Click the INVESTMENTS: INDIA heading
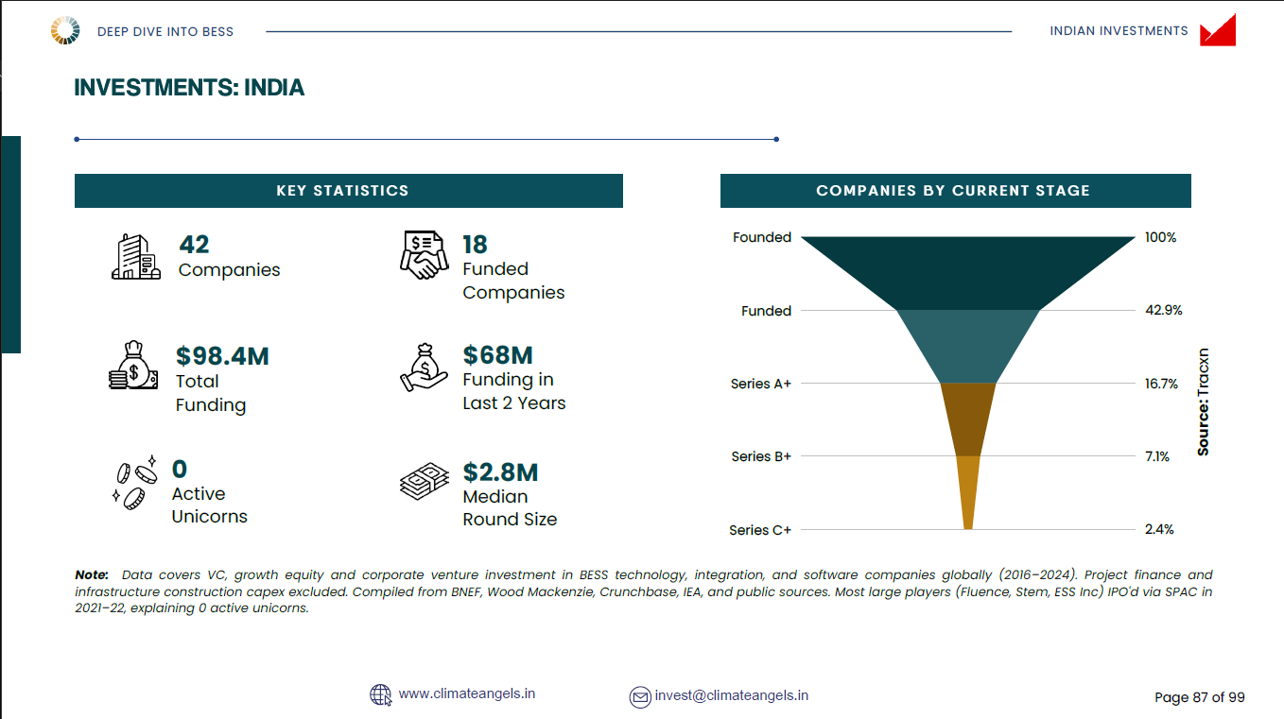The image size is (1284, 719). point(189,88)
